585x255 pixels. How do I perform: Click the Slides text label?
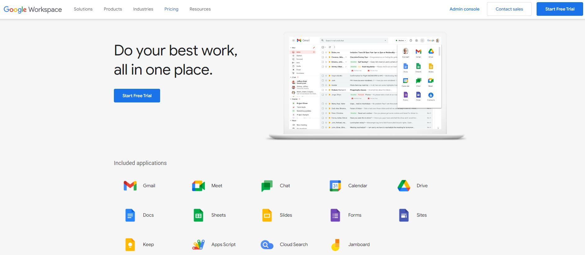click(286, 215)
